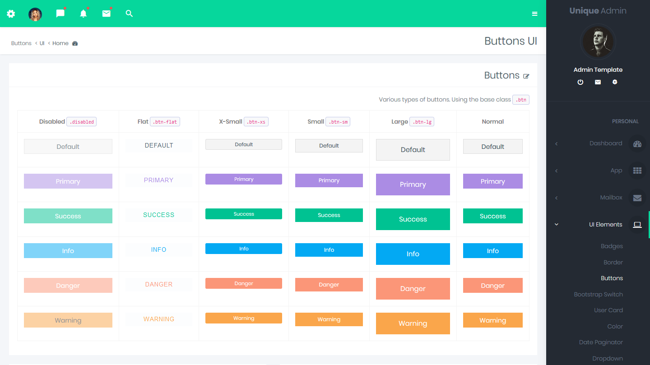Click the large Success button
The height and width of the screenshot is (365, 650).
tap(413, 219)
